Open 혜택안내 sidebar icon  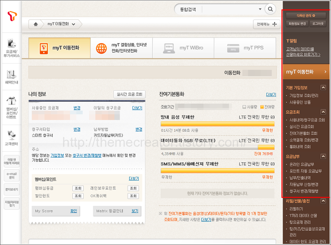[x=12, y=74]
